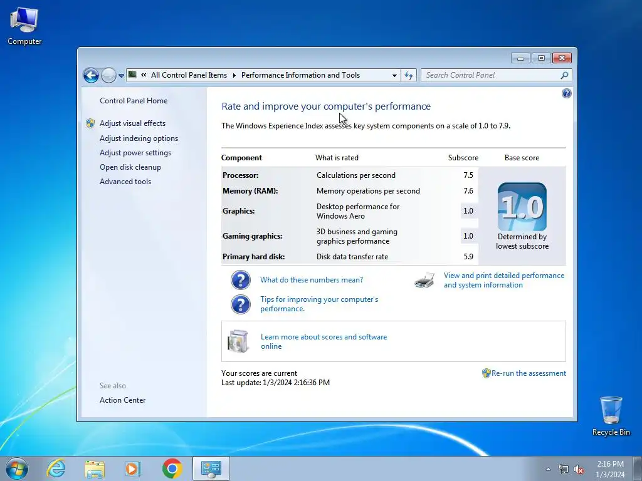Click the muted volume tray icon

[579, 470]
